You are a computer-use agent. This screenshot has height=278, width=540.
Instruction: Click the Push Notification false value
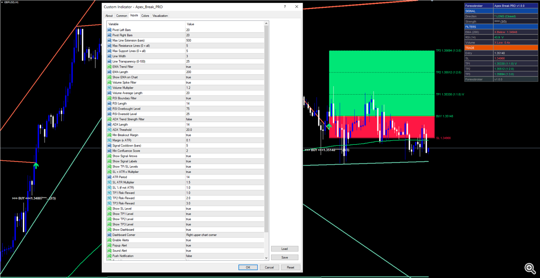pyautogui.click(x=189, y=256)
